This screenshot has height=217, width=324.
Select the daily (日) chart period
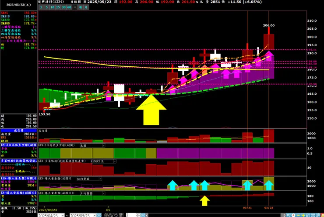75,7
